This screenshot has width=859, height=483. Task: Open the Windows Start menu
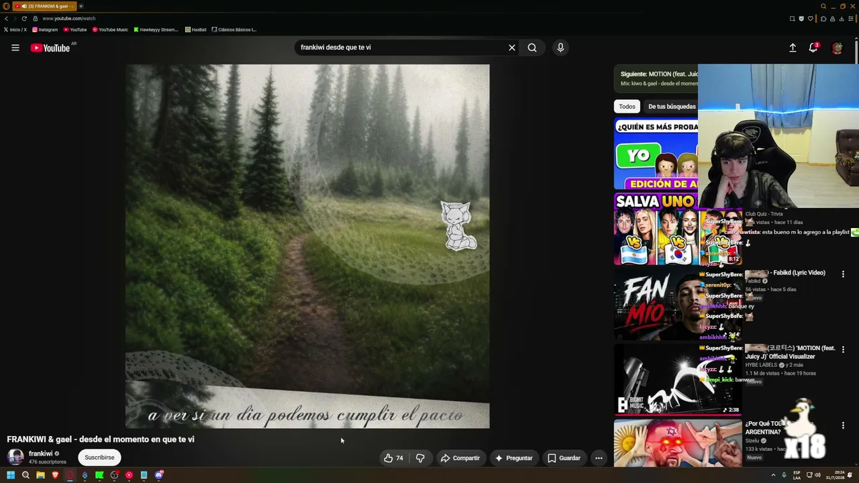(x=11, y=475)
